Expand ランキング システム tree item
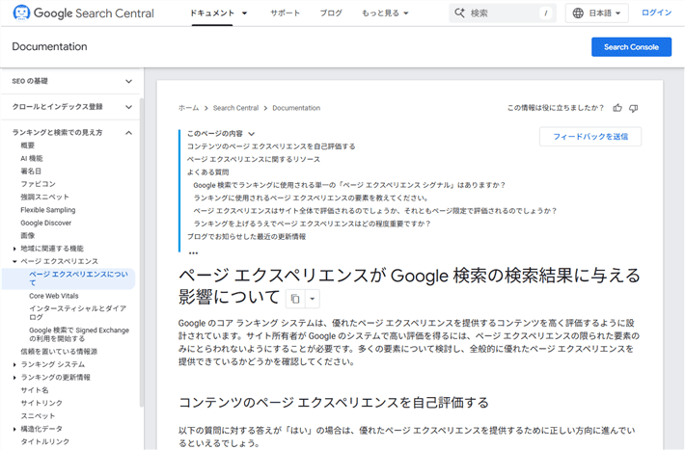 14,364
